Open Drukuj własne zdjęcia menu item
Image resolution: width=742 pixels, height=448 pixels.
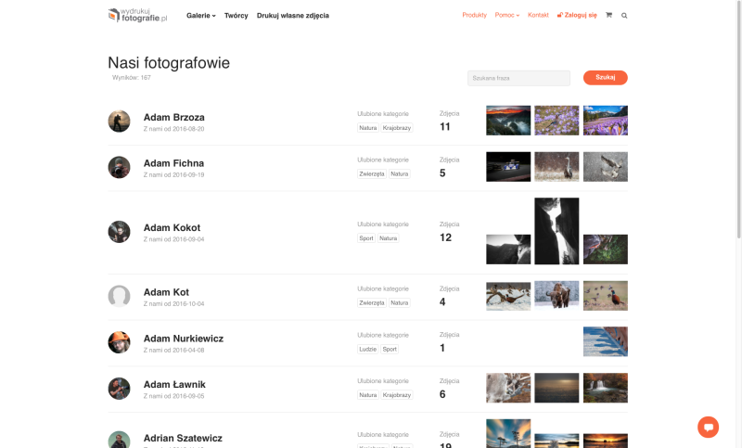coord(293,16)
